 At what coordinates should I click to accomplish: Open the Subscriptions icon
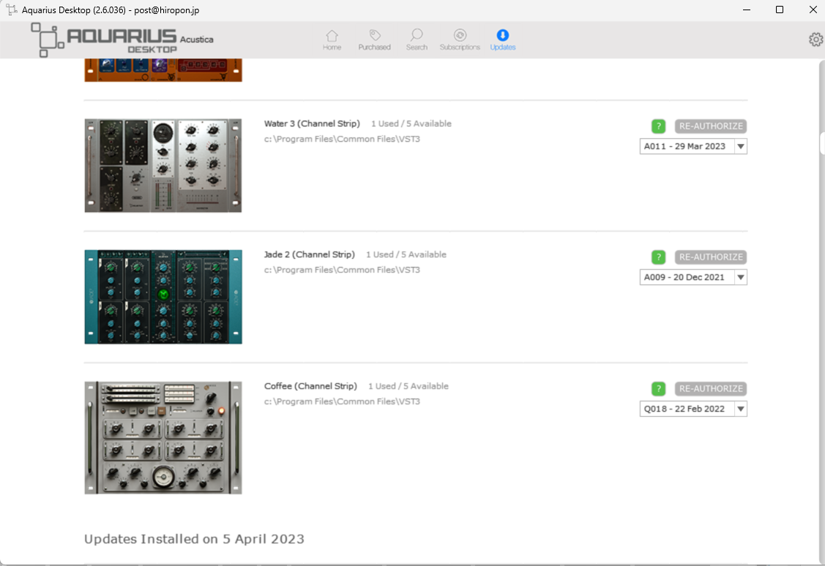[460, 36]
